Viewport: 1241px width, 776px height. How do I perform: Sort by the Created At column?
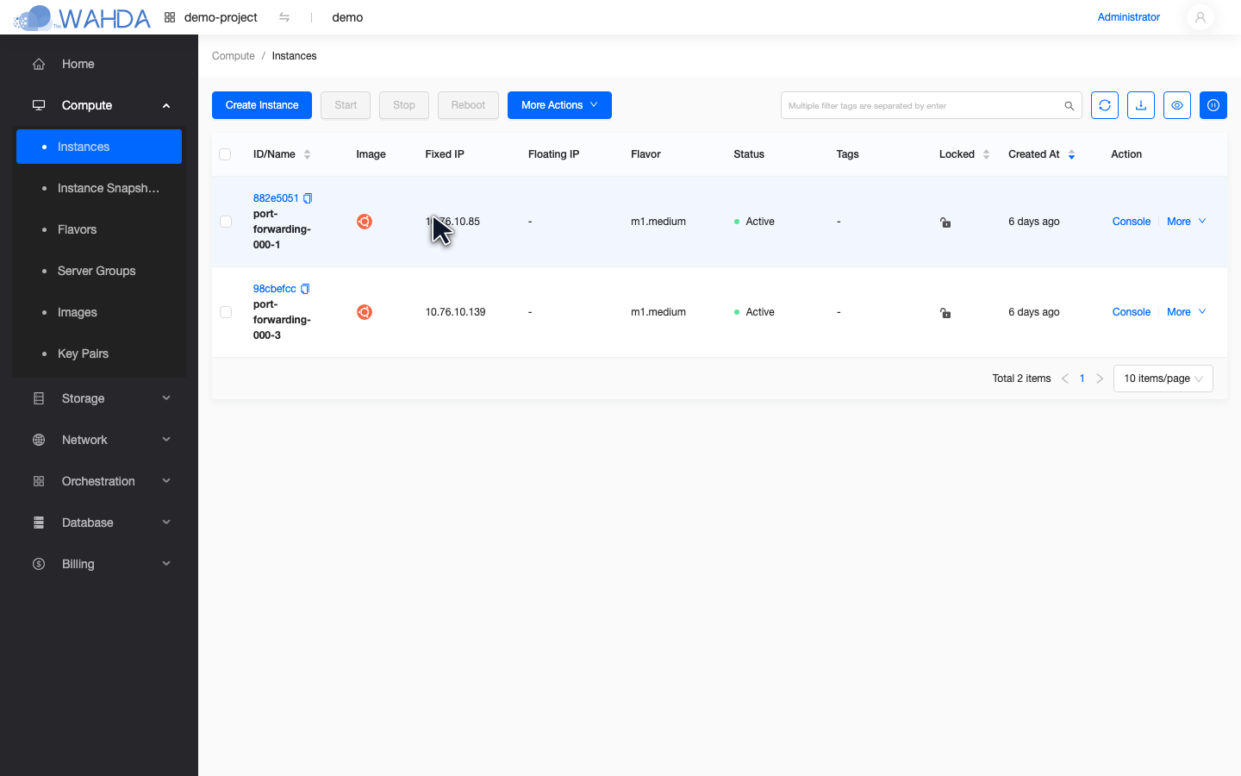(x=1071, y=154)
